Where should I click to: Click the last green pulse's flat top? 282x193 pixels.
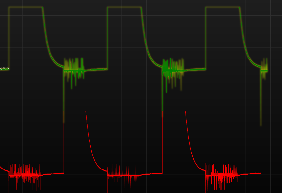pyautogui.click(x=223, y=7)
